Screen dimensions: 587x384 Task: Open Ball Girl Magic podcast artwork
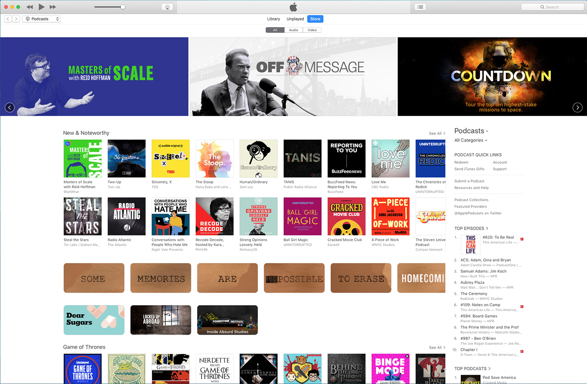click(303, 216)
